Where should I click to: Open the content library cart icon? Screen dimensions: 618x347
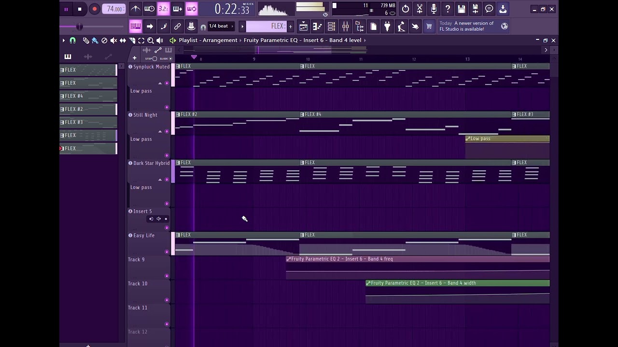(x=429, y=26)
